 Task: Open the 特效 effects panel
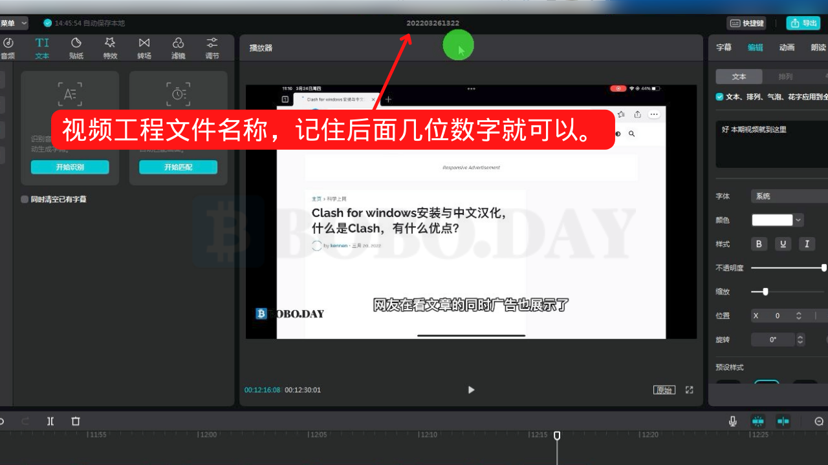[x=110, y=48]
